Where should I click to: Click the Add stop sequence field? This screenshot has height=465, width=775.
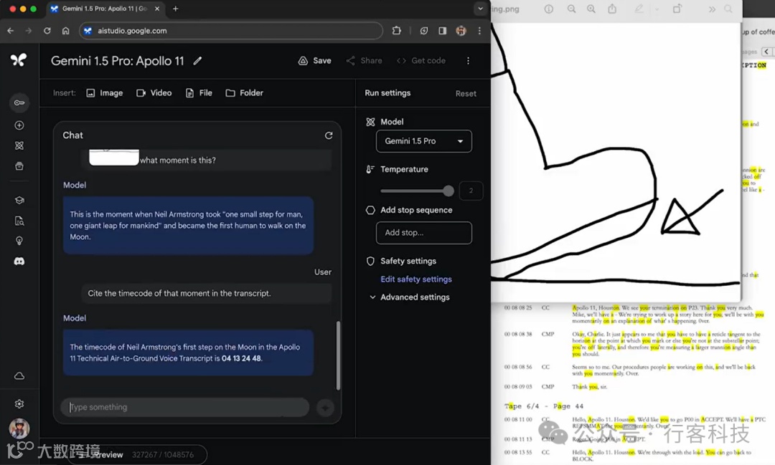pyautogui.click(x=424, y=232)
